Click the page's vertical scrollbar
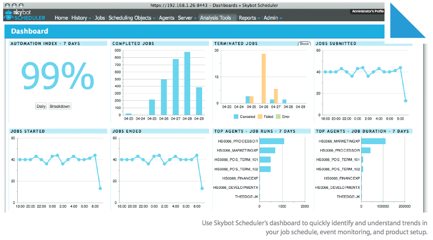This screenshot has width=433, height=240. point(425,128)
